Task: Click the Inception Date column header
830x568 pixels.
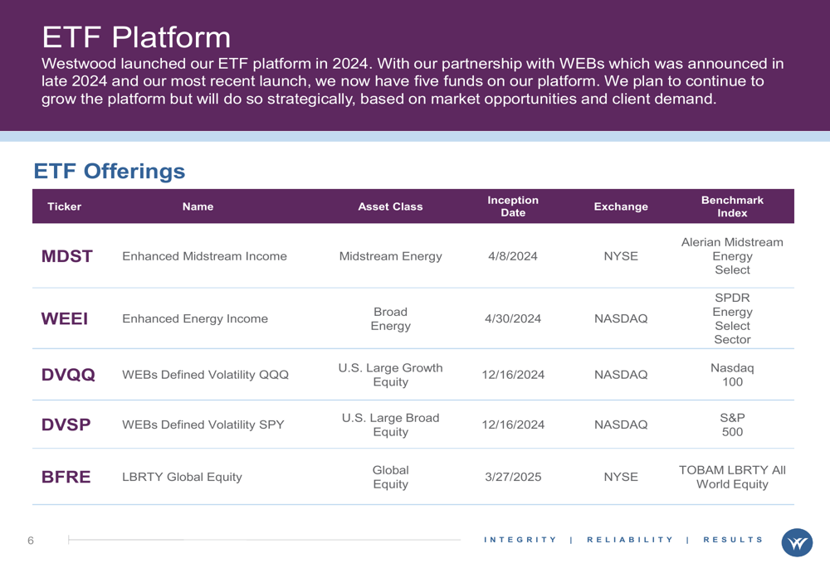Action: (x=513, y=206)
